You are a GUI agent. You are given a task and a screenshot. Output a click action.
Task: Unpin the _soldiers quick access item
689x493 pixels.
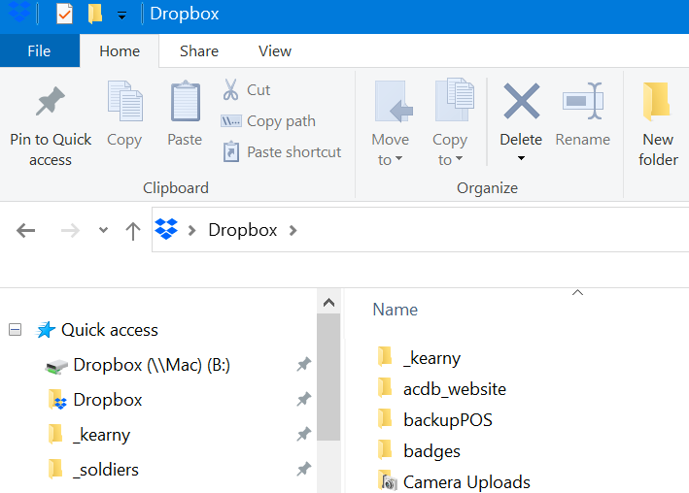point(303,470)
